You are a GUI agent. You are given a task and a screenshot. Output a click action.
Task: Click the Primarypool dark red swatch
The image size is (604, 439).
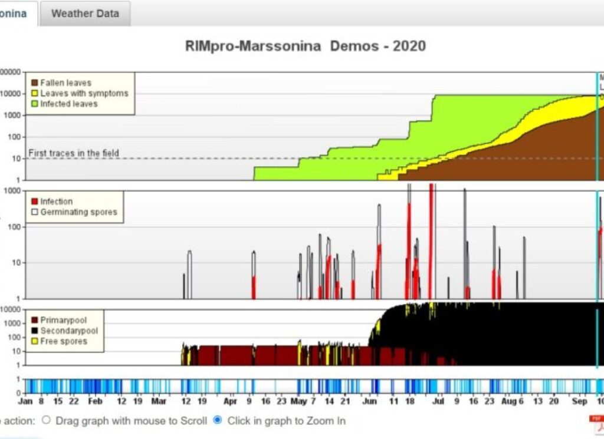34,320
